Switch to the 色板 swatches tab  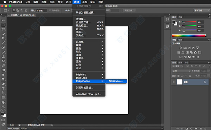pos(180,17)
